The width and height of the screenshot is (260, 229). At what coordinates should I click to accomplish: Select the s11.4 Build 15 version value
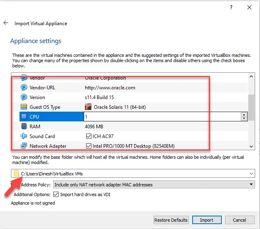(x=99, y=97)
